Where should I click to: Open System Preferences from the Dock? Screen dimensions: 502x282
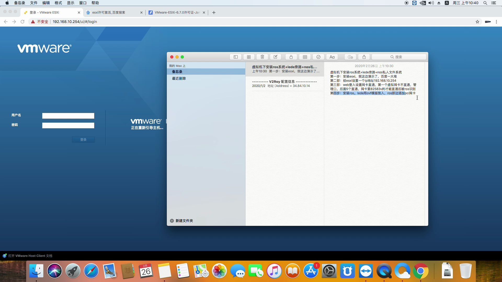pyautogui.click(x=329, y=271)
